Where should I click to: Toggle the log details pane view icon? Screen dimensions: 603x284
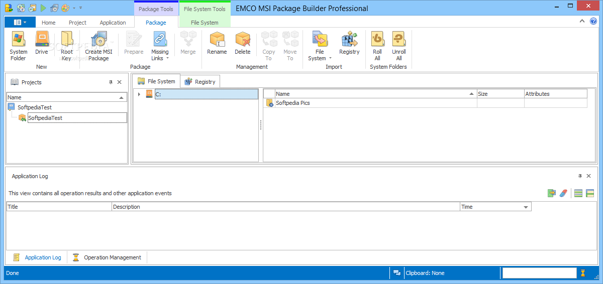point(590,193)
